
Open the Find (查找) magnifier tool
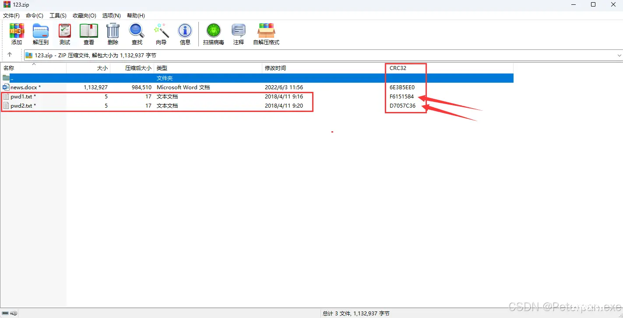pyautogui.click(x=137, y=35)
